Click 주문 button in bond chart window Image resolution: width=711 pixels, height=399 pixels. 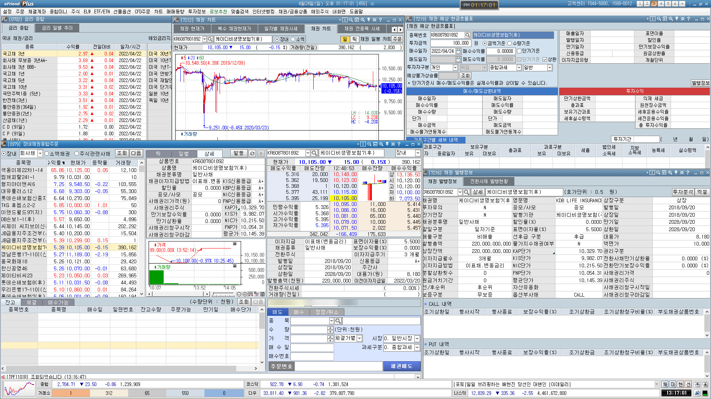click(397, 39)
